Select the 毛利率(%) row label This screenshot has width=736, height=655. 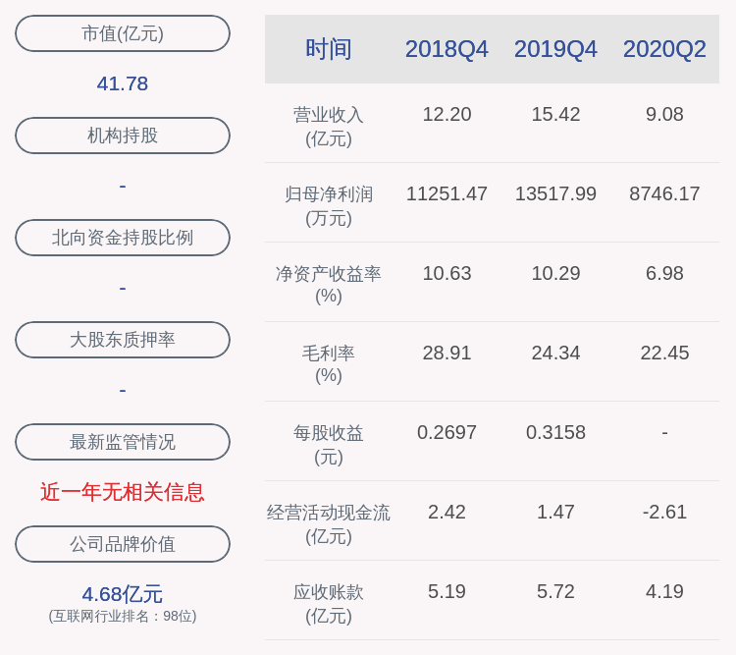(329, 364)
